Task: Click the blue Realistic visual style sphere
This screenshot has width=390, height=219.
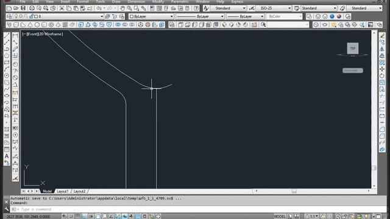Action: tap(331, 16)
